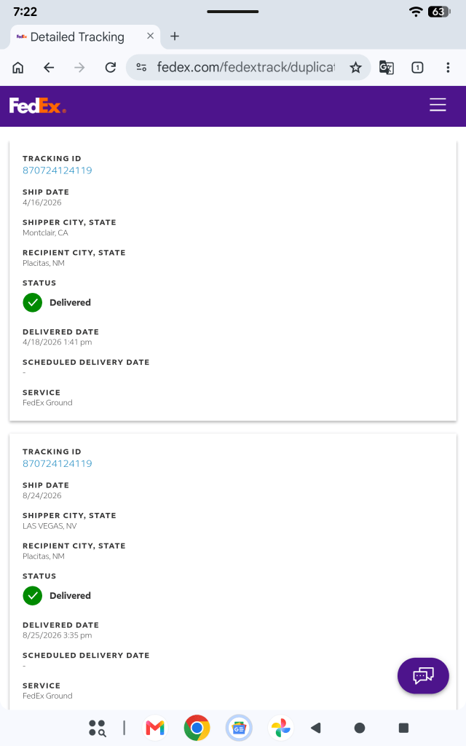Click the FedEx logo in header
Screen dimensions: 466x746
tap(38, 106)
